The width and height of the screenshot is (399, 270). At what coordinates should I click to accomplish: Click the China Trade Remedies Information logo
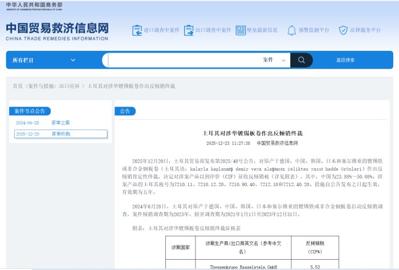[x=57, y=31]
